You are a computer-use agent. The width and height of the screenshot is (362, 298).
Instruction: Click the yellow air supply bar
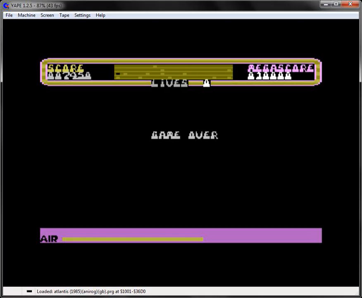(x=133, y=239)
